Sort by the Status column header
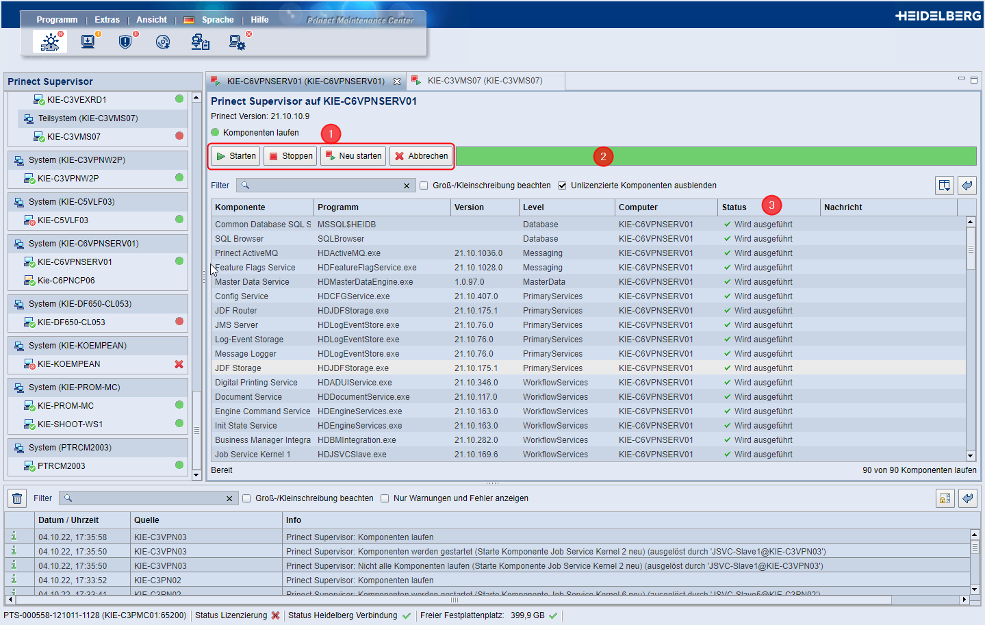 tap(769, 207)
